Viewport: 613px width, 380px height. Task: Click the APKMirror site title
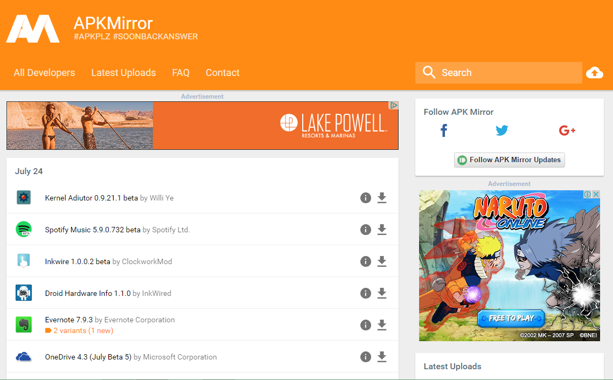tap(113, 23)
